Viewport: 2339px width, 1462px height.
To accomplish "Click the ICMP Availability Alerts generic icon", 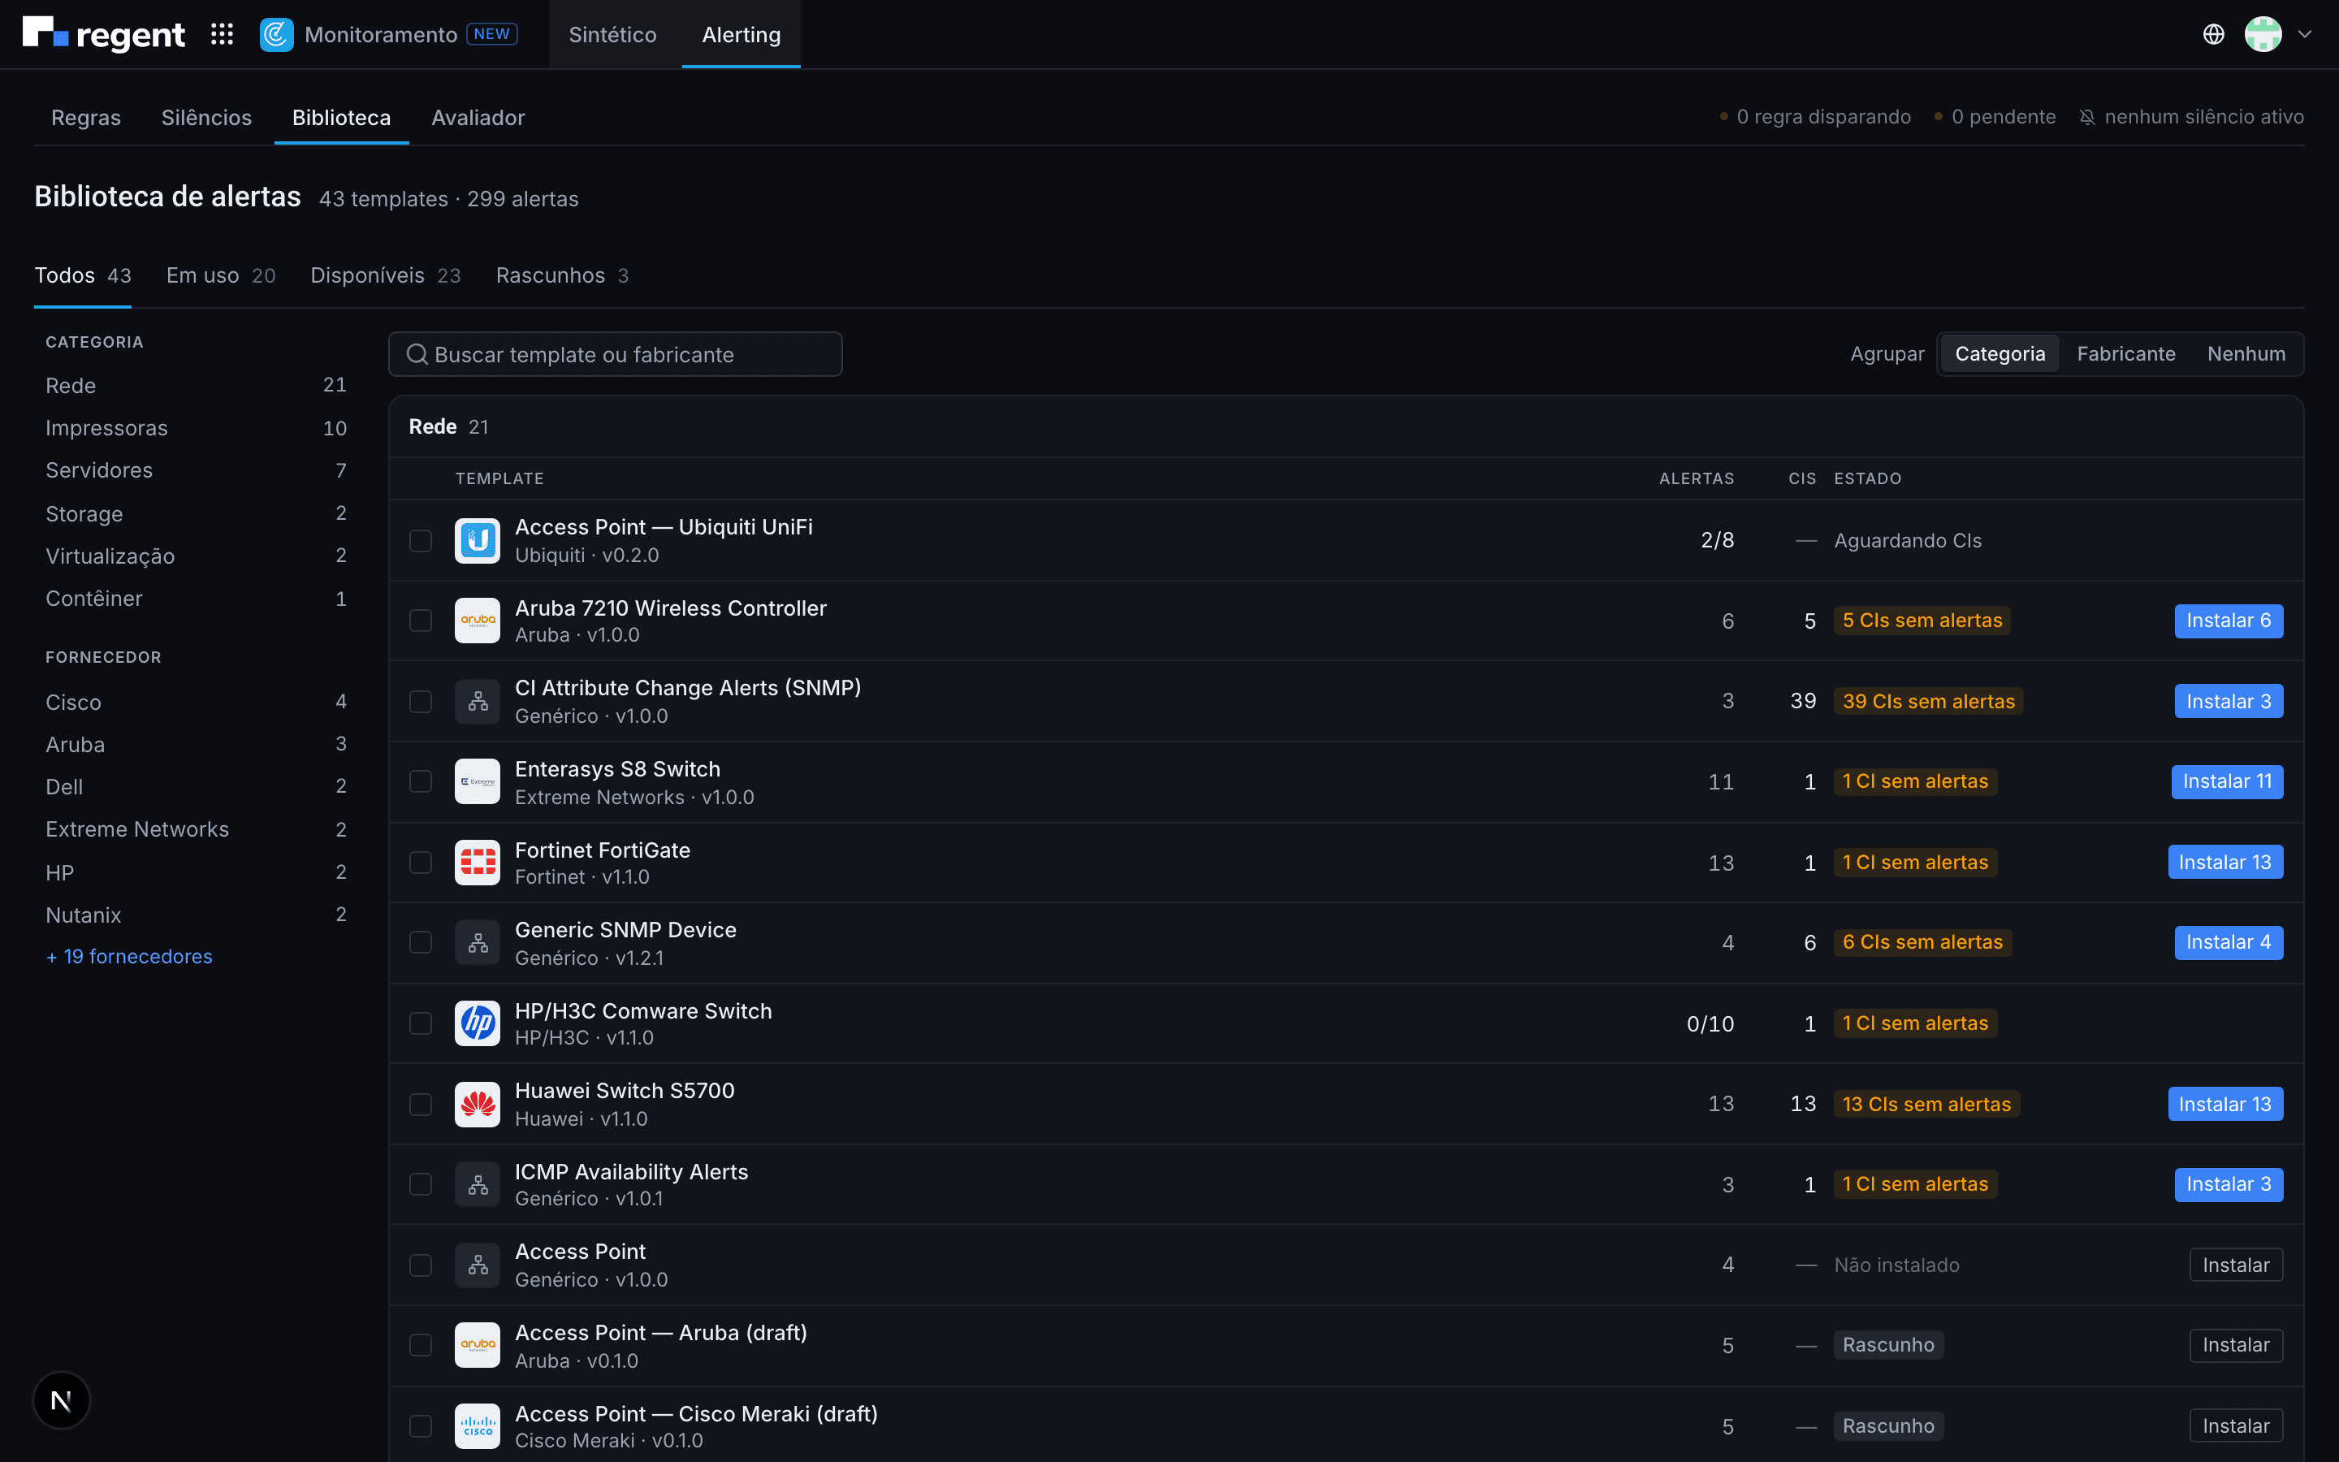I will click(x=478, y=1184).
